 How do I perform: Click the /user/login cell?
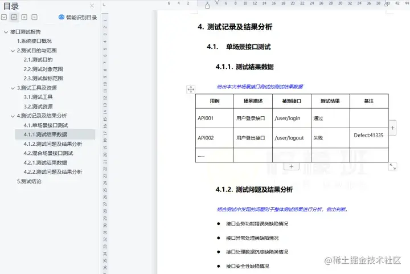(x=292, y=118)
